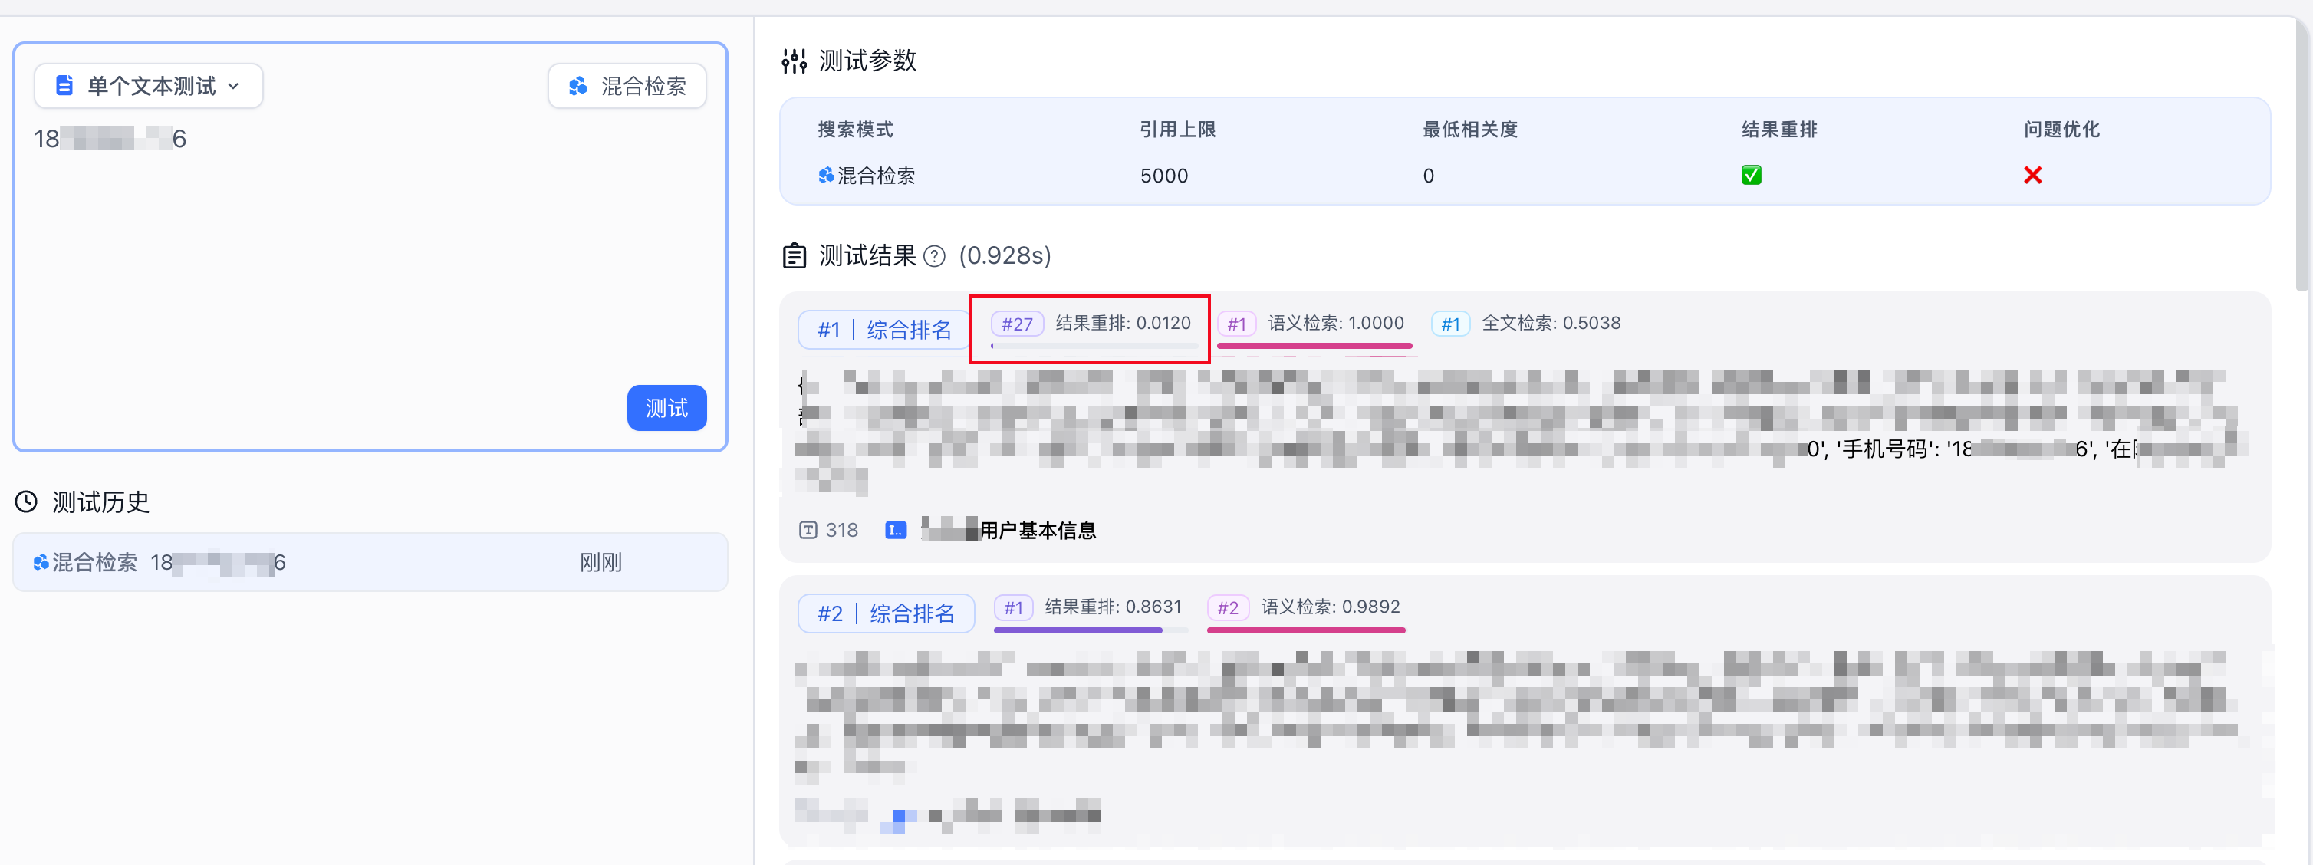Click the test results clipboard icon

coord(794,256)
